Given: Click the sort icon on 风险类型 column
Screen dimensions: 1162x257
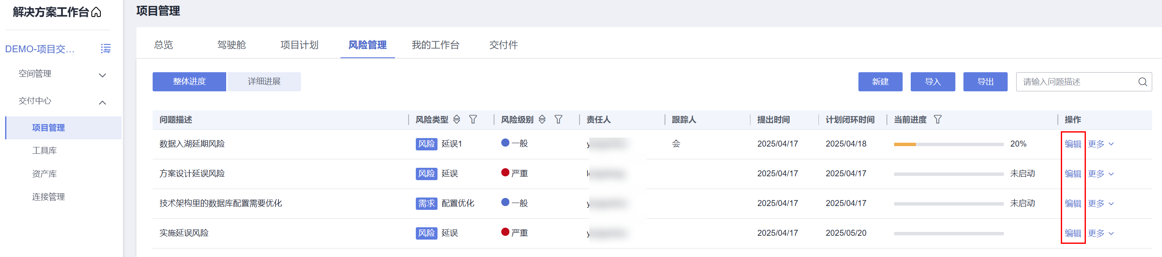Looking at the screenshot, I should click(457, 119).
